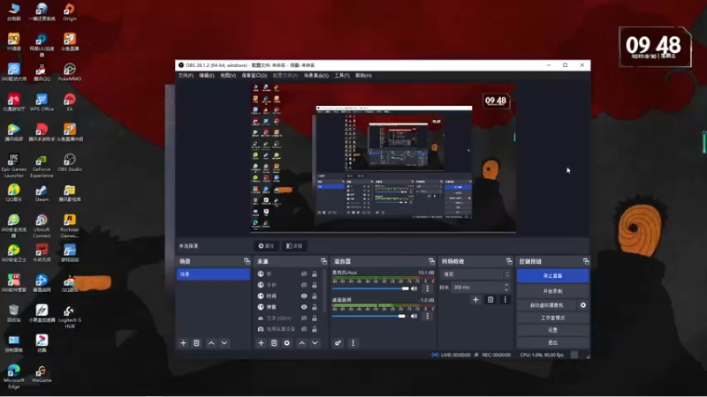Undock the Audio Mixer (混音器) panel
The height and width of the screenshot is (397, 707).
[431, 261]
